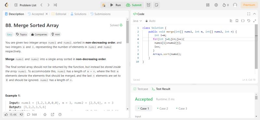Reveal the Hint tag

pos(56,34)
